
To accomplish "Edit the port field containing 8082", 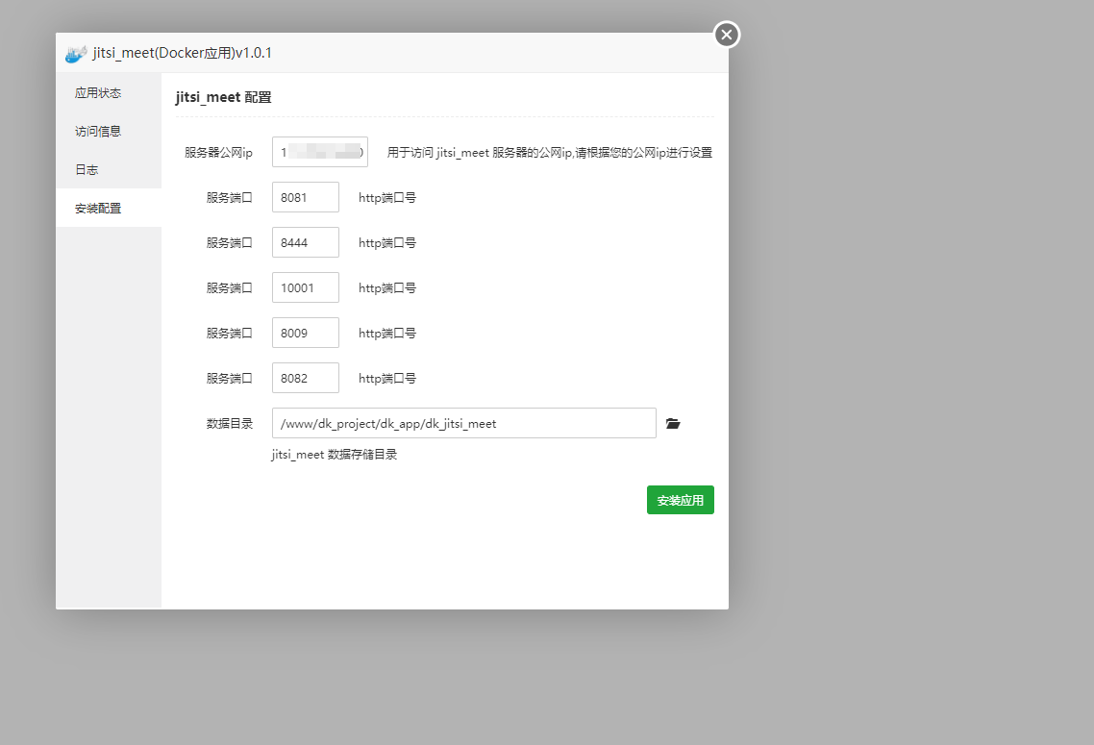I will pyautogui.click(x=306, y=378).
